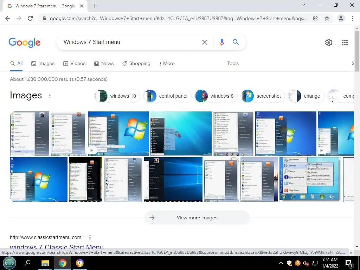Go back to the previous page
The height and width of the screenshot is (270, 360).
click(8, 18)
